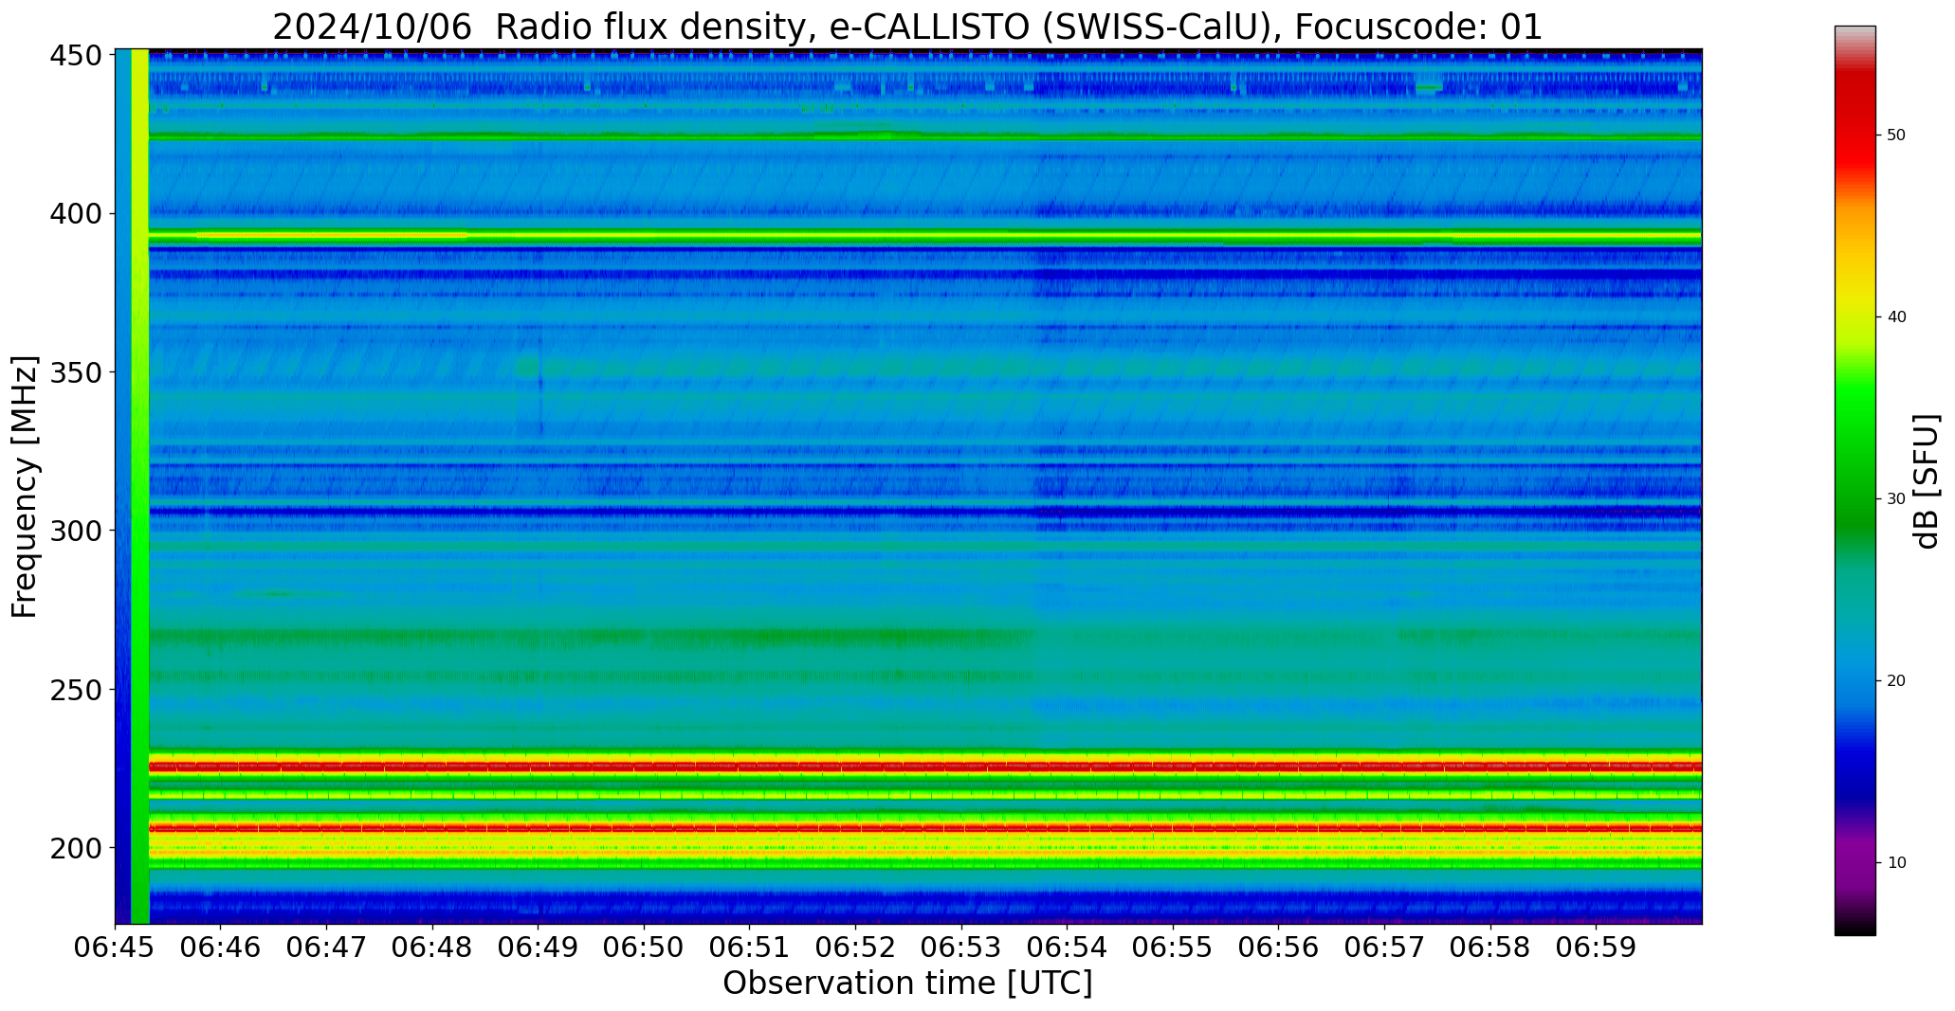This screenshot has width=1955, height=1011.
Task: Click the red band near 206 MHz
Action: (925, 827)
